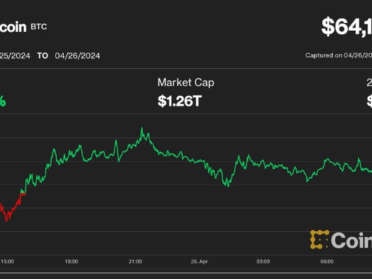Viewport: 372px width, 279px height.
Task: Click the 21:00 time axis label
Action: (135, 262)
